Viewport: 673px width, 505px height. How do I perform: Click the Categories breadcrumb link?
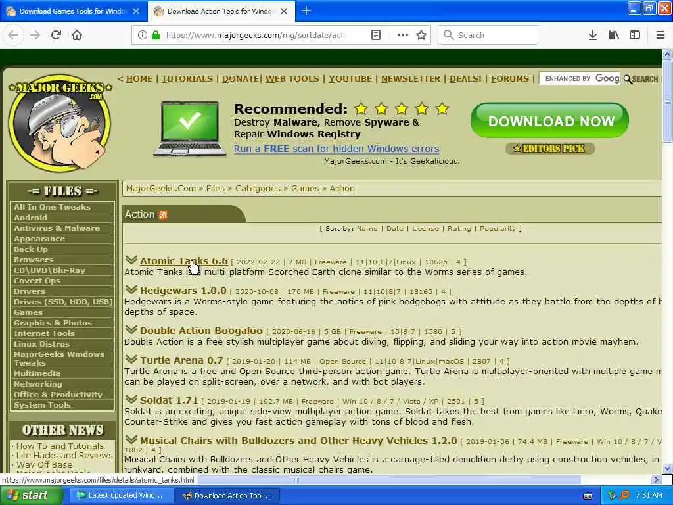[258, 189]
